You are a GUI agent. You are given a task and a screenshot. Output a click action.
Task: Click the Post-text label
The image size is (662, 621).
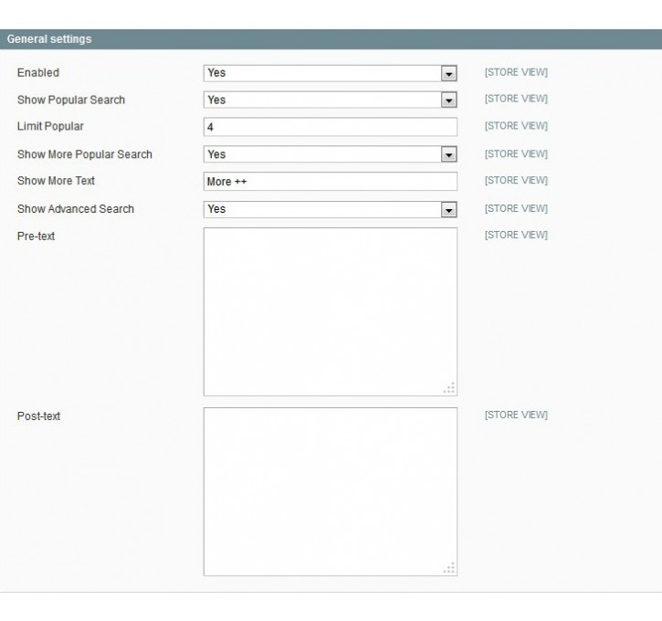tap(38, 416)
